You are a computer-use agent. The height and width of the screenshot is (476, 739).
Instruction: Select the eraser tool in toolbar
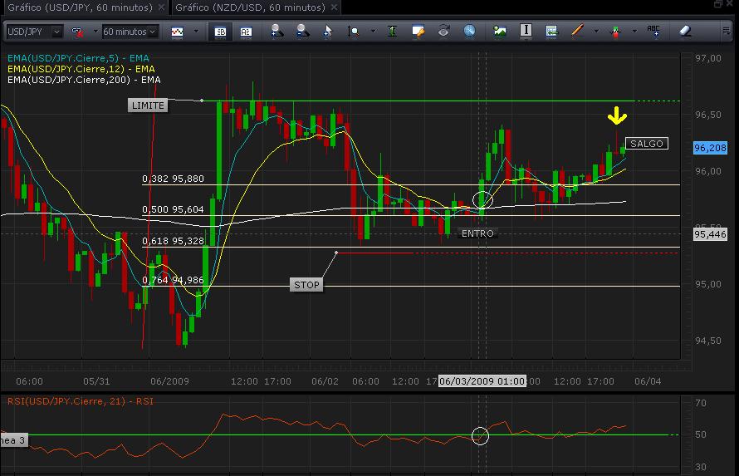coord(685,32)
